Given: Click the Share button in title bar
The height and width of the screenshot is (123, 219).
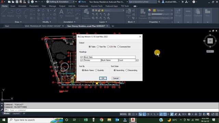Looking at the screenshot, I should 82,2.
